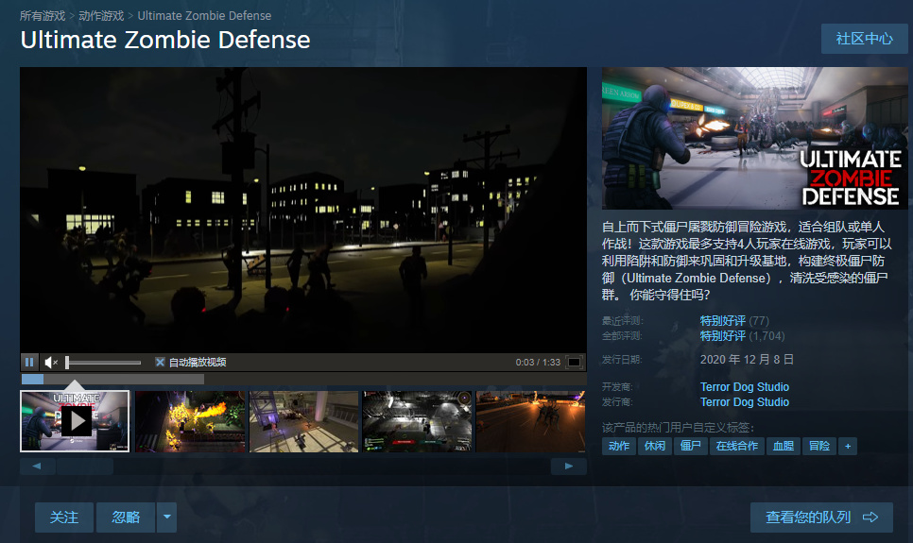
Task: Open the game header capsule image
Action: pyautogui.click(x=754, y=138)
